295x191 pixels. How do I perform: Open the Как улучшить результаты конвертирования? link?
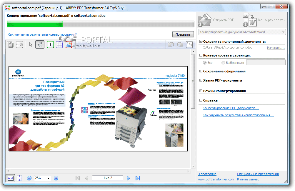(x=42, y=34)
